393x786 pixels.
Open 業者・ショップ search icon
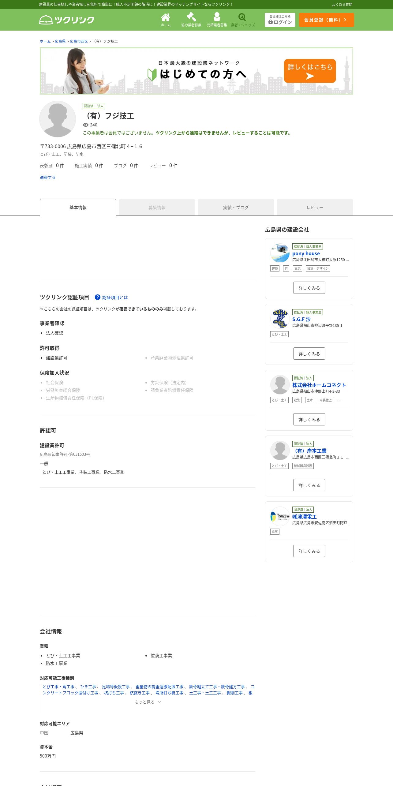pyautogui.click(x=243, y=20)
